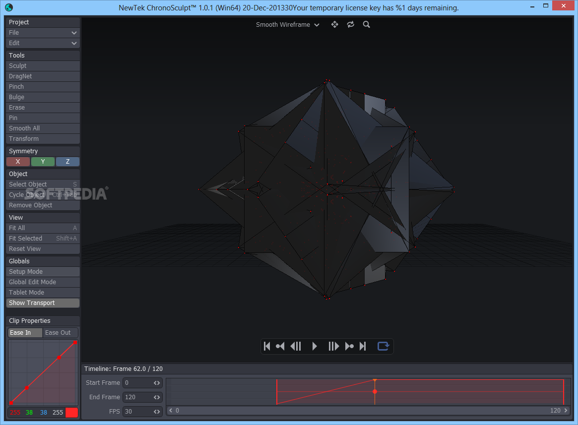Toggle loop playback icon
Screen dimensions: 578x425
pyautogui.click(x=384, y=346)
